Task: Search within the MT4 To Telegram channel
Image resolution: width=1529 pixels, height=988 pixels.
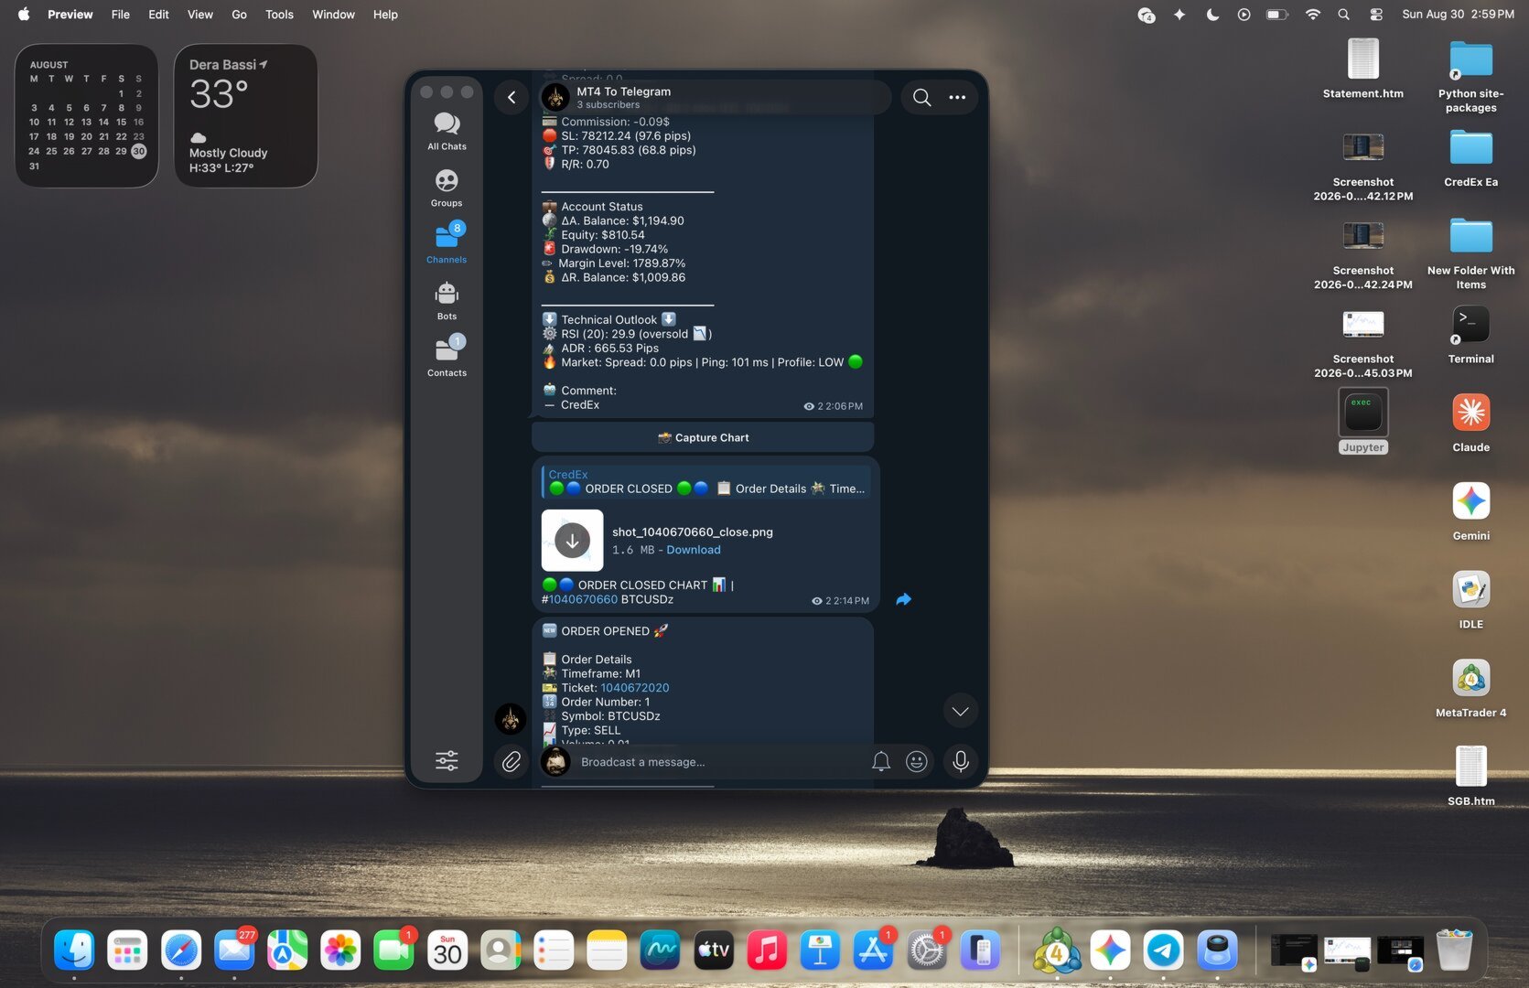Action: [921, 97]
